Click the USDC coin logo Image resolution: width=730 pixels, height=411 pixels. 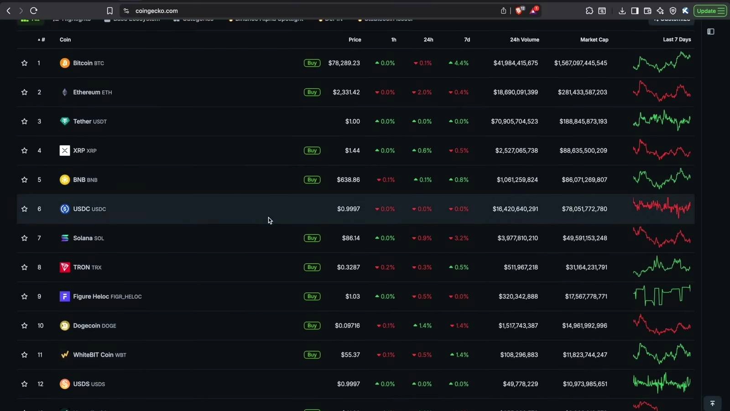point(65,209)
